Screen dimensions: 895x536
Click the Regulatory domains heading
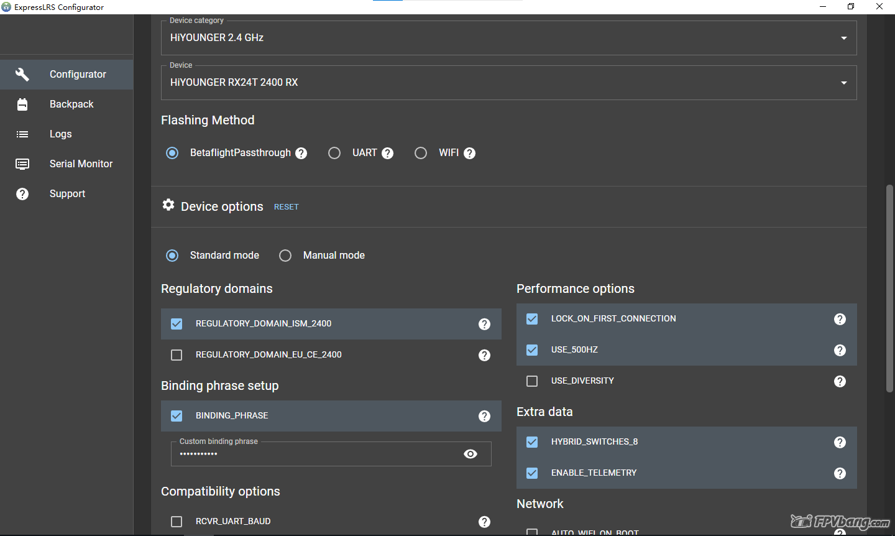[x=217, y=289]
